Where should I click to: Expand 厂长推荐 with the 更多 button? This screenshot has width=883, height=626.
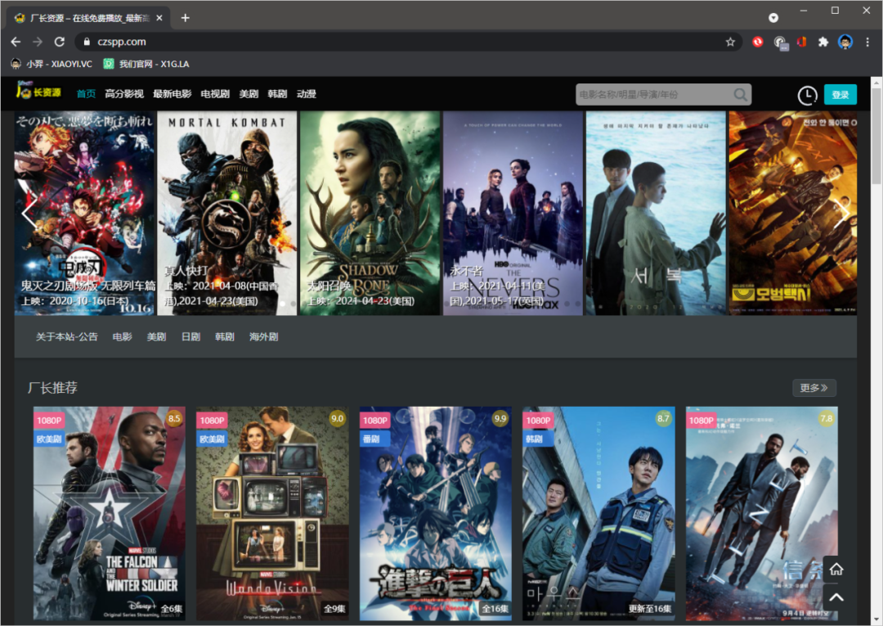point(814,388)
